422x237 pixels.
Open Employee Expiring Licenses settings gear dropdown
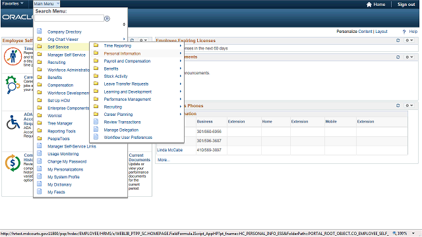409,40
